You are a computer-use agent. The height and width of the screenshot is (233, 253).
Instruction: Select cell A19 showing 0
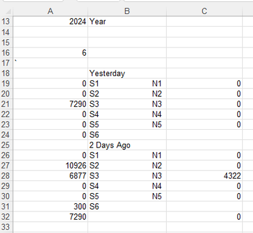point(50,84)
